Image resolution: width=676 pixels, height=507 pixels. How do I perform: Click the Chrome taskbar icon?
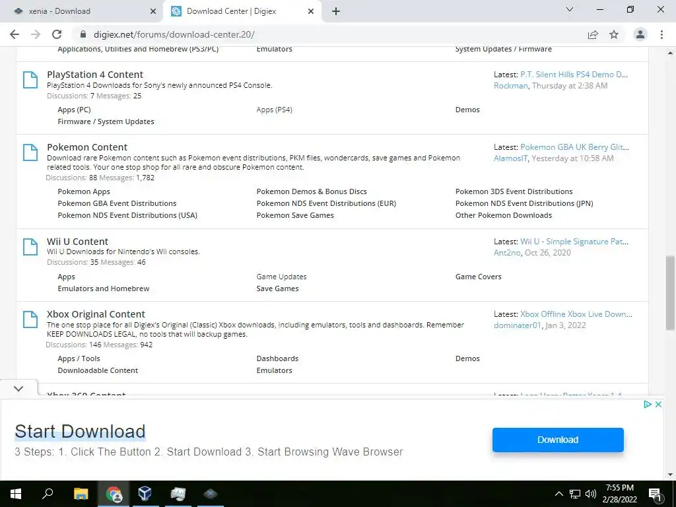click(114, 494)
